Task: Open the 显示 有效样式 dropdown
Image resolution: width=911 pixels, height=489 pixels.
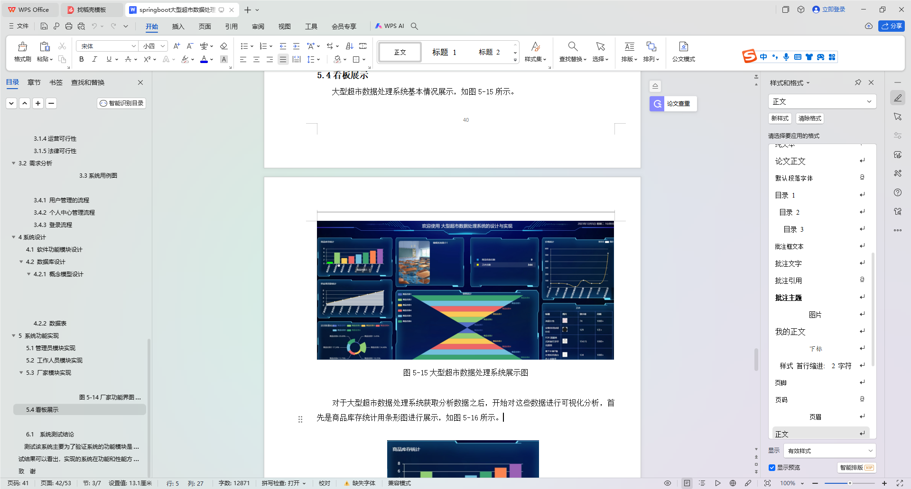Action: (x=829, y=451)
